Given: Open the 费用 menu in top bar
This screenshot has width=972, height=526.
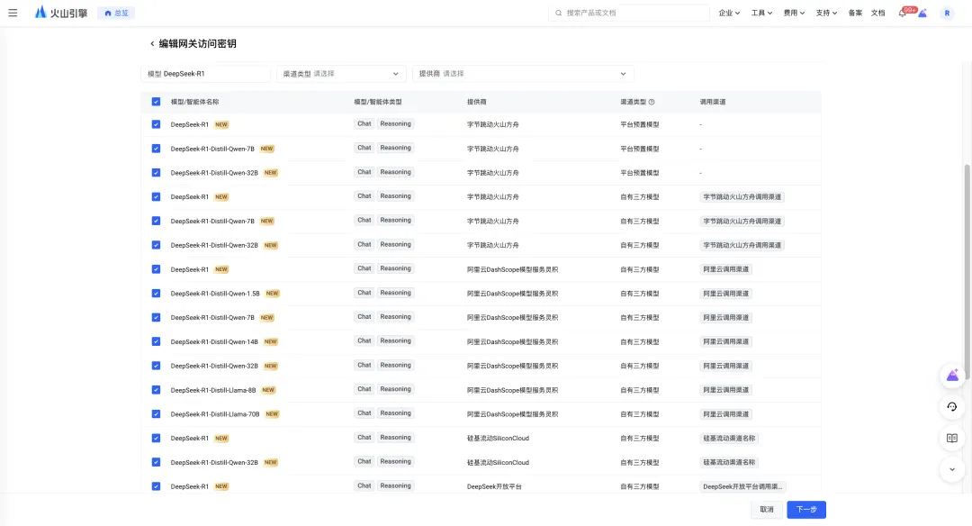Looking at the screenshot, I should [794, 14].
